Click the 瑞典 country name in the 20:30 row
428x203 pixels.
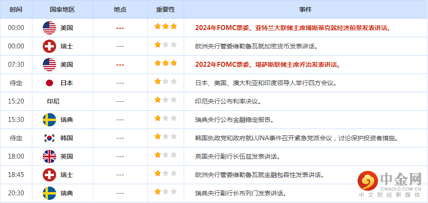[x=66, y=193]
